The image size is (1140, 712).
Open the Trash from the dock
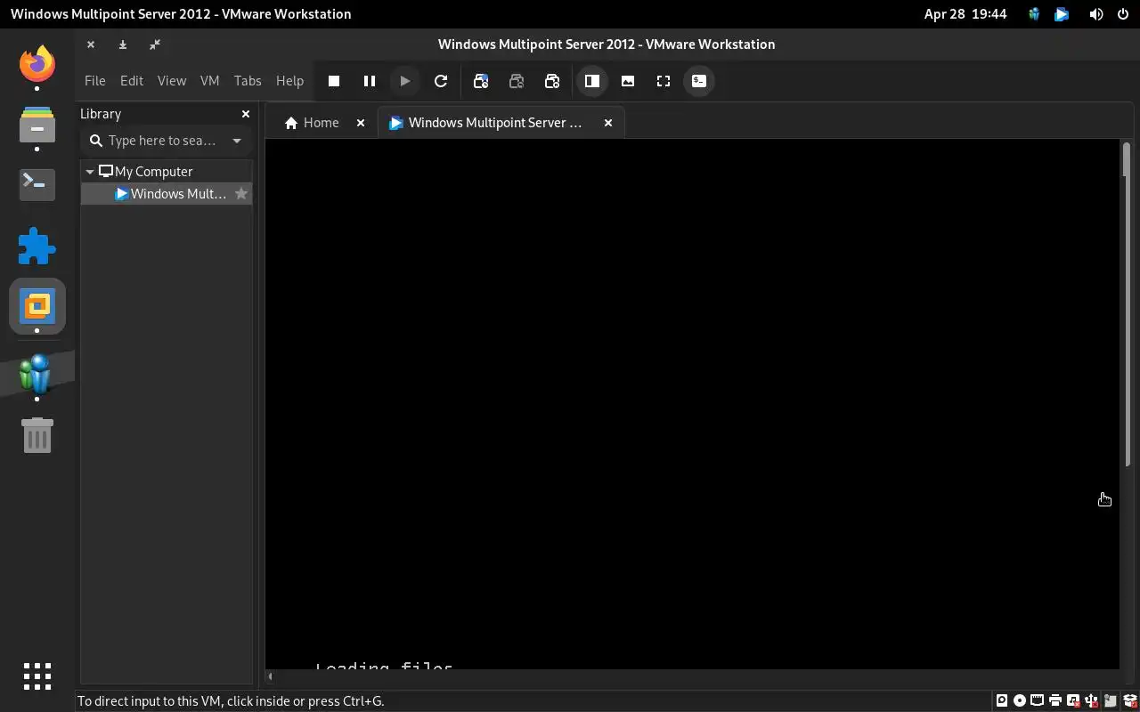(37, 436)
